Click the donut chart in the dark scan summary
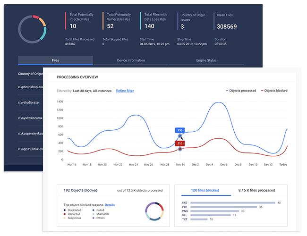The image size is (307, 236). pyautogui.click(x=32, y=28)
